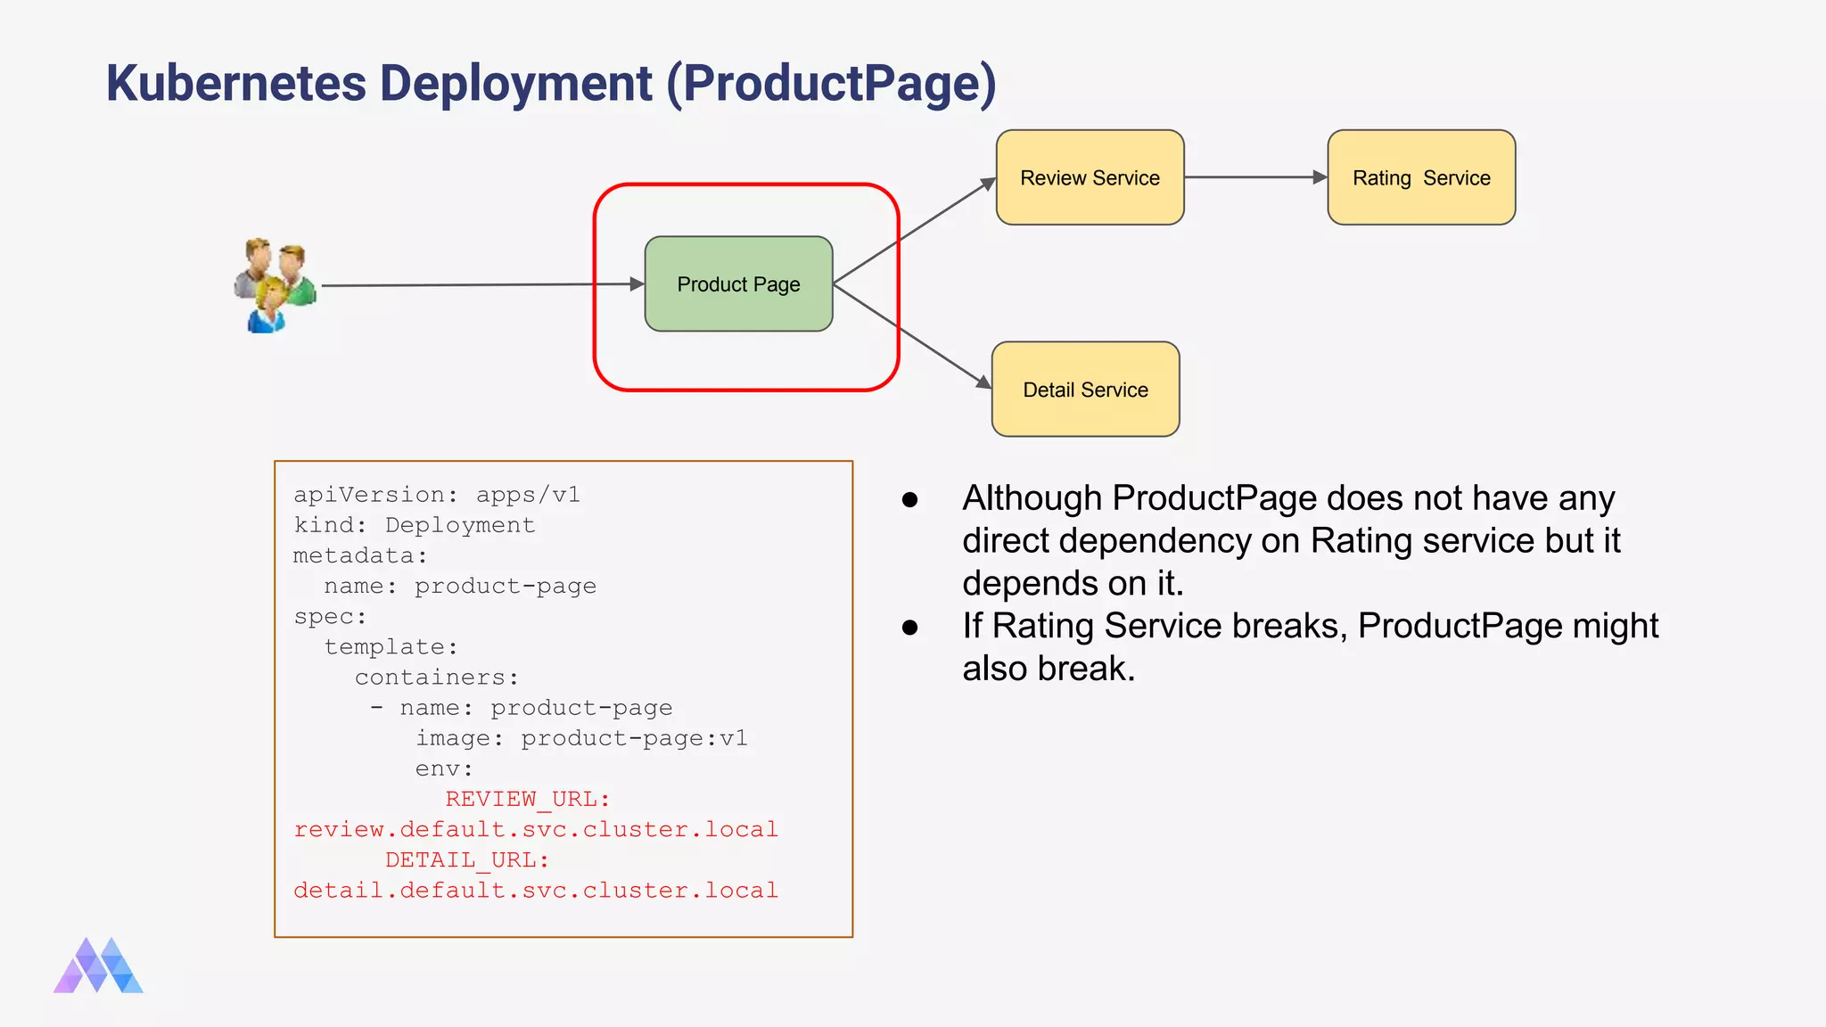This screenshot has width=1826, height=1027.
Task: Click the first bullet about direct dependency
Action: pyautogui.click(x=1290, y=540)
